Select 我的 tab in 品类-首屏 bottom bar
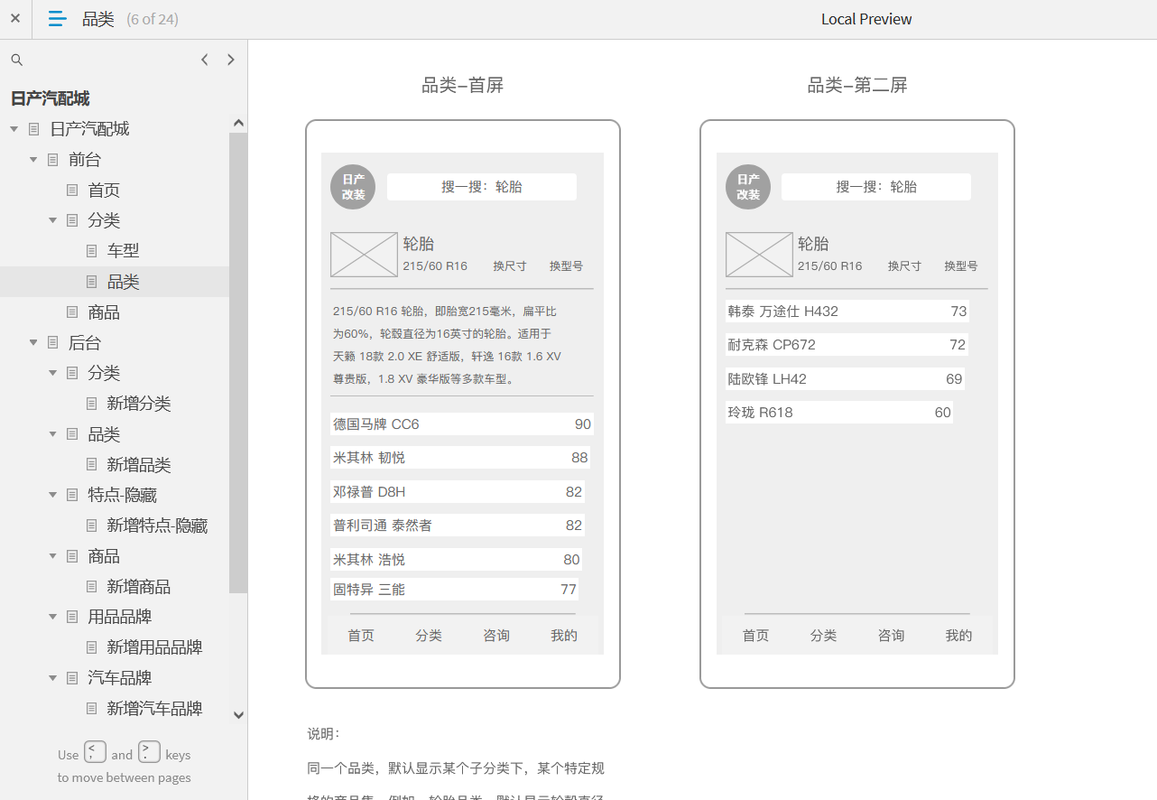1157x800 pixels. (564, 636)
